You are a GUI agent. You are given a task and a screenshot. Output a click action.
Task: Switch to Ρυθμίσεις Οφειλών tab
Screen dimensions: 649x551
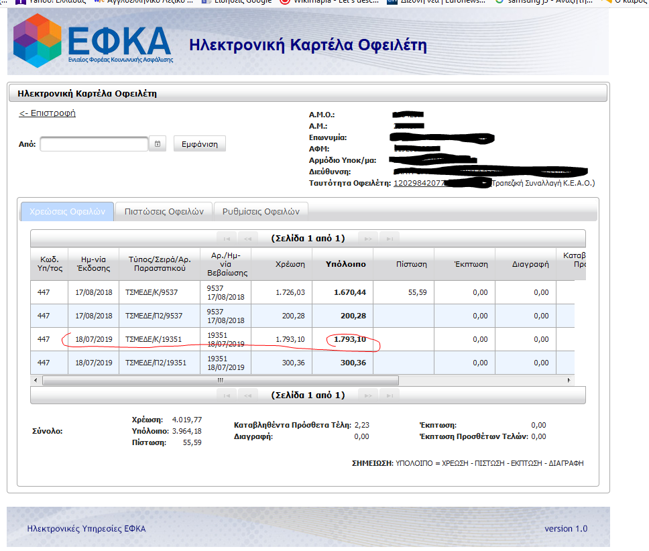click(x=261, y=211)
